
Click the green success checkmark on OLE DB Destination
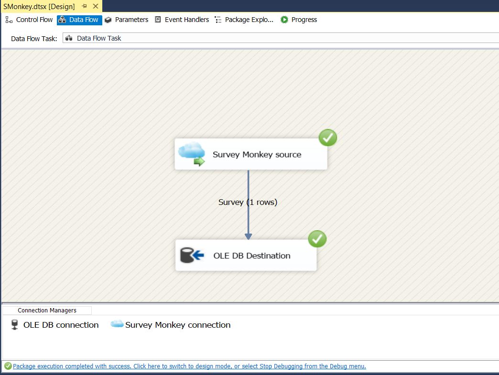317,239
